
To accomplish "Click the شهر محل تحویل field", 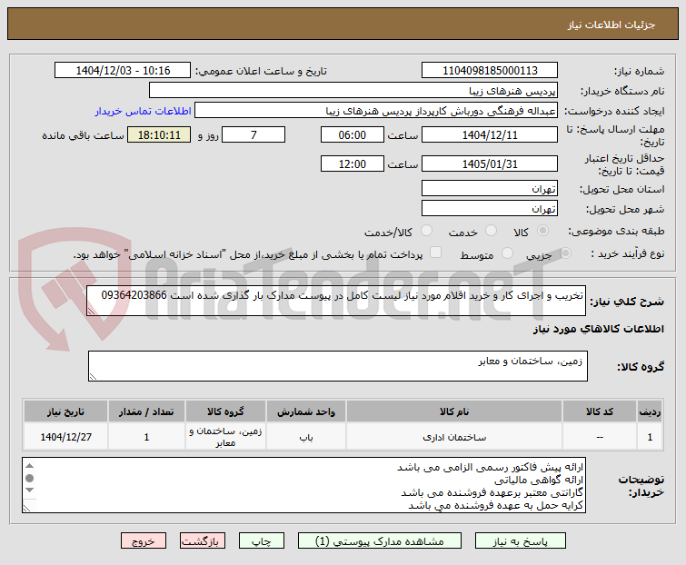I will pos(490,209).
